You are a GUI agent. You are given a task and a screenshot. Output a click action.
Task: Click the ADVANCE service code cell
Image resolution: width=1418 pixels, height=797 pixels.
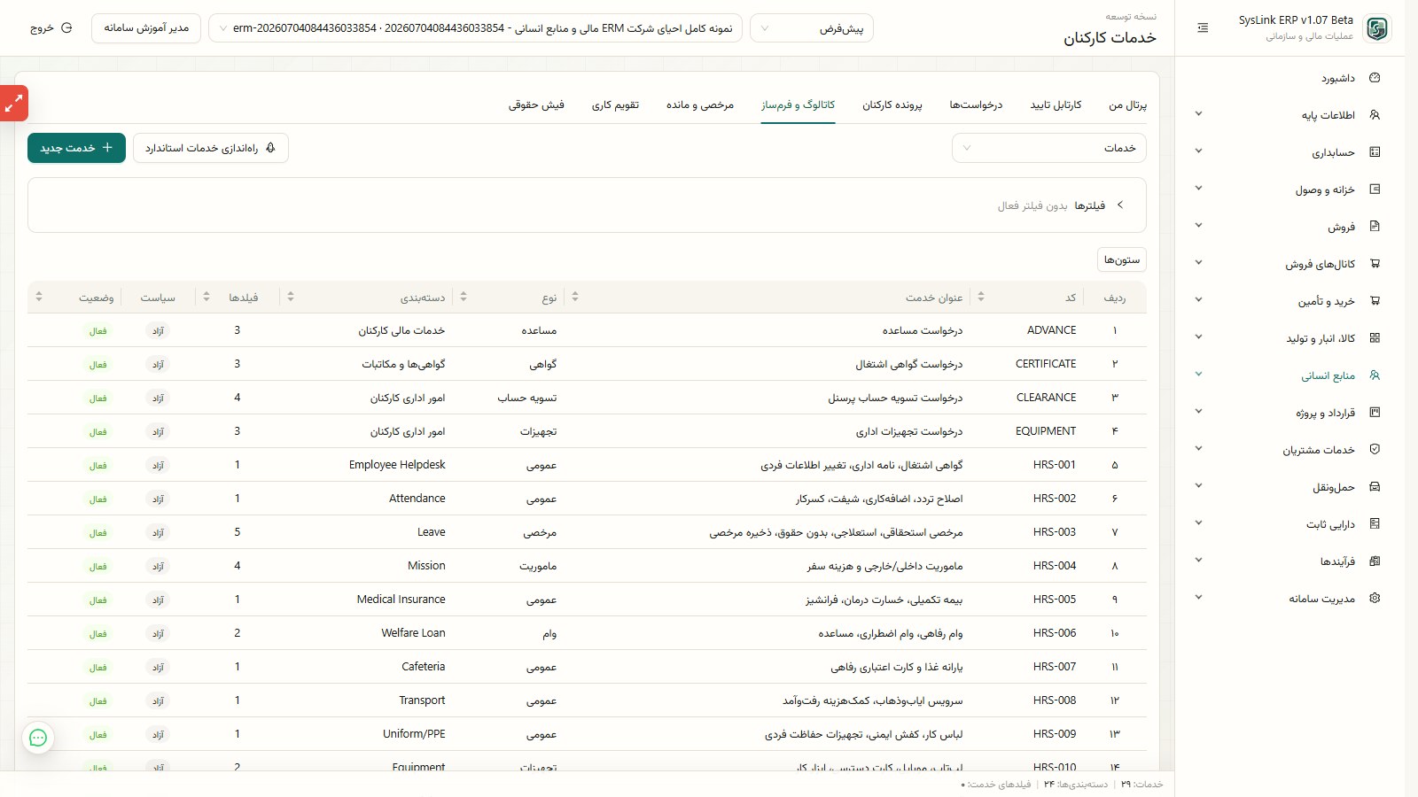click(x=1051, y=330)
